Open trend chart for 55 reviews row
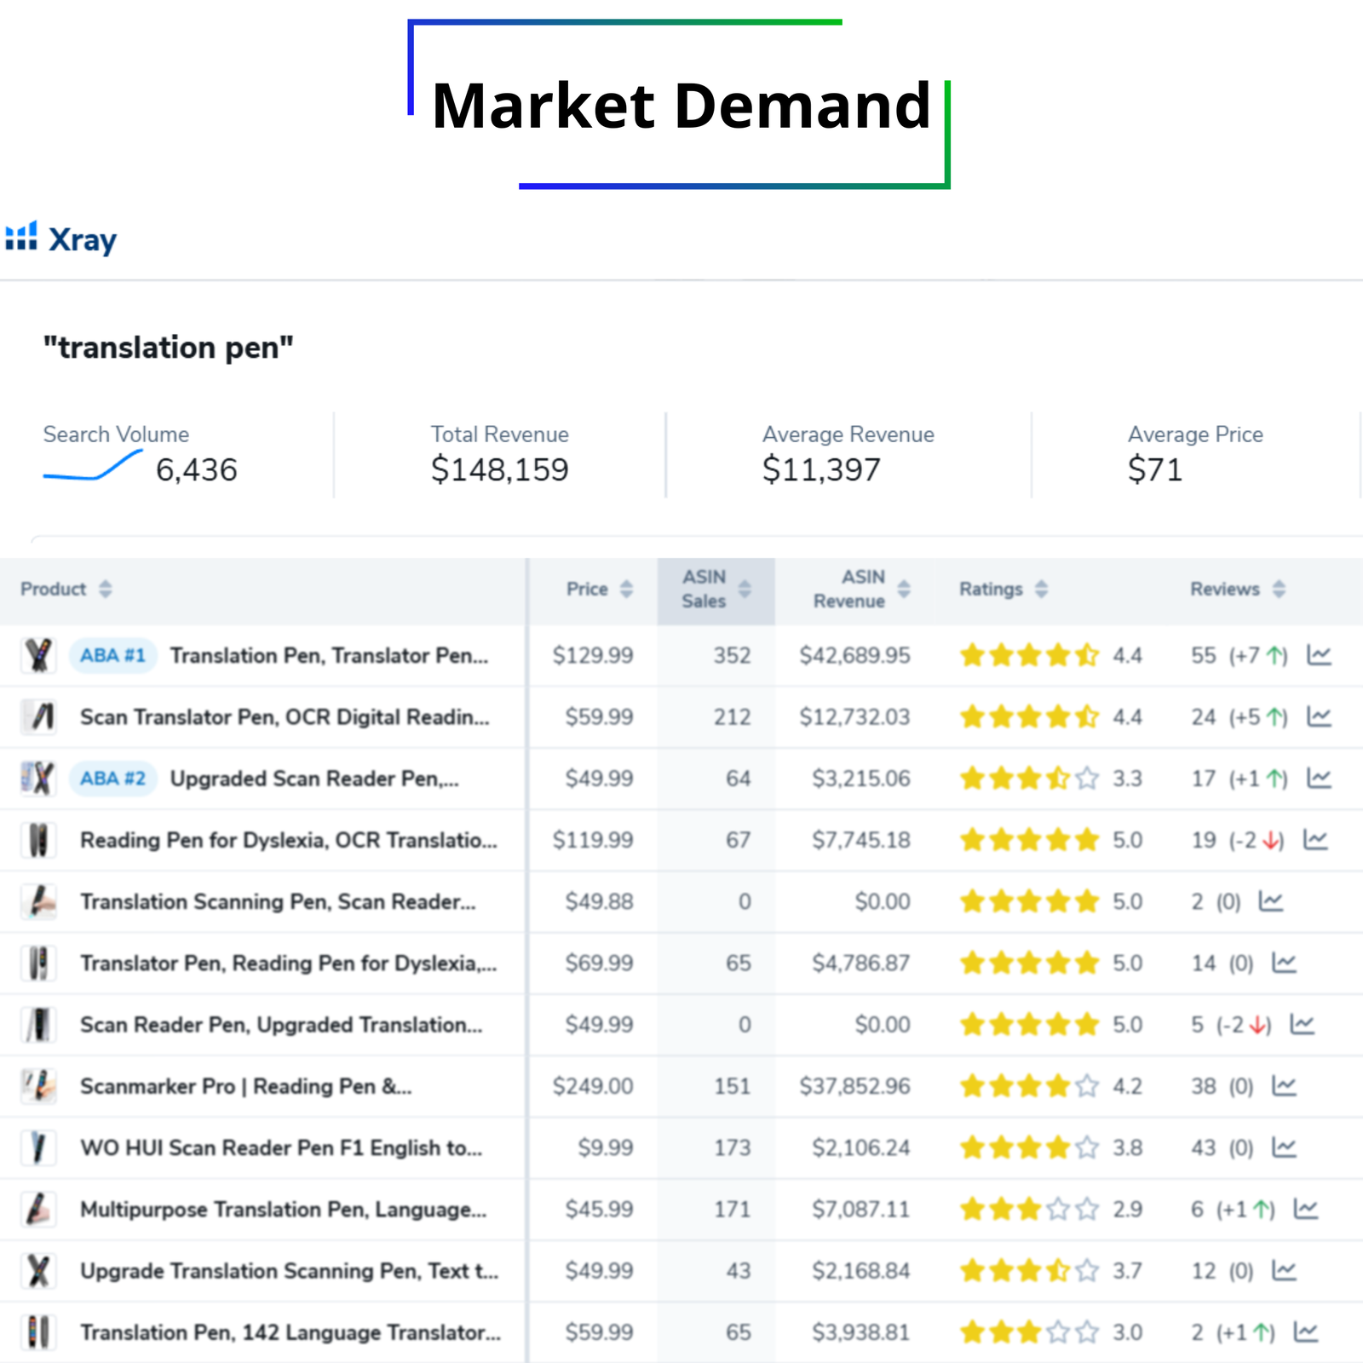The width and height of the screenshot is (1363, 1363). point(1320,655)
